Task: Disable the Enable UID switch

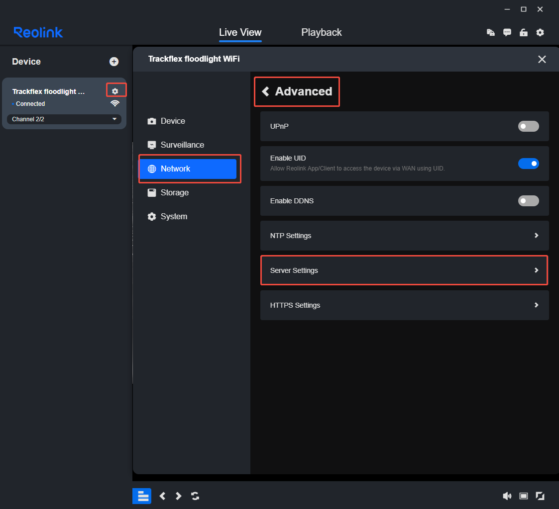Action: pyautogui.click(x=528, y=164)
